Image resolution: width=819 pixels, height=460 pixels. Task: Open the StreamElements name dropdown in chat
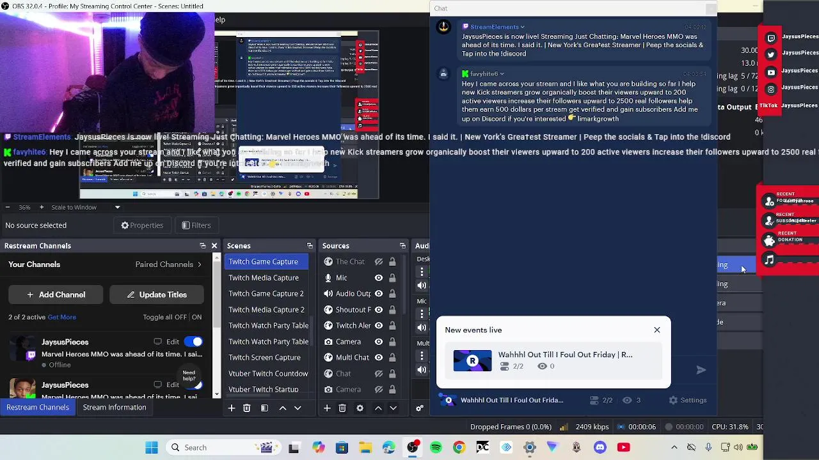pyautogui.click(x=523, y=27)
